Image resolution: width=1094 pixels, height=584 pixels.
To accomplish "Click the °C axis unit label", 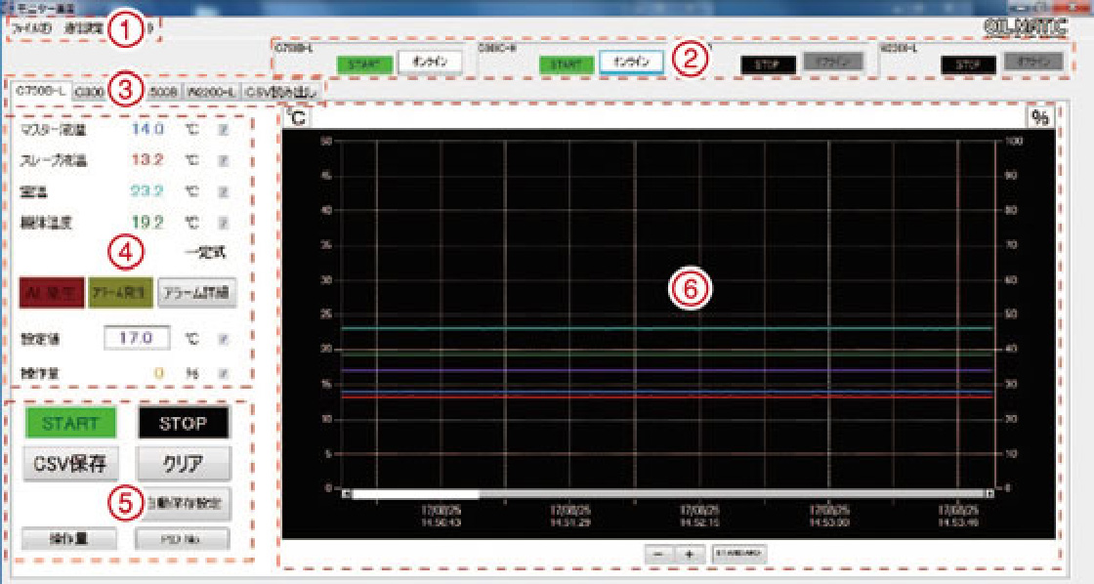I will pyautogui.click(x=299, y=118).
